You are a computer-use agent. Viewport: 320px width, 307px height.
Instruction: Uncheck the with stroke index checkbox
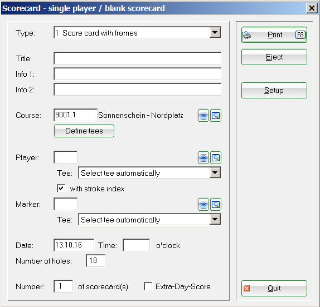[61, 189]
